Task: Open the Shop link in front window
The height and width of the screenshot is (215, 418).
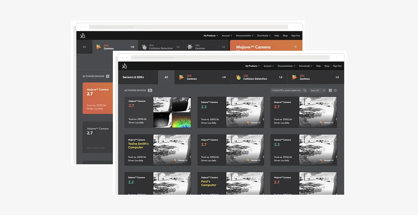Action: tap(327, 66)
